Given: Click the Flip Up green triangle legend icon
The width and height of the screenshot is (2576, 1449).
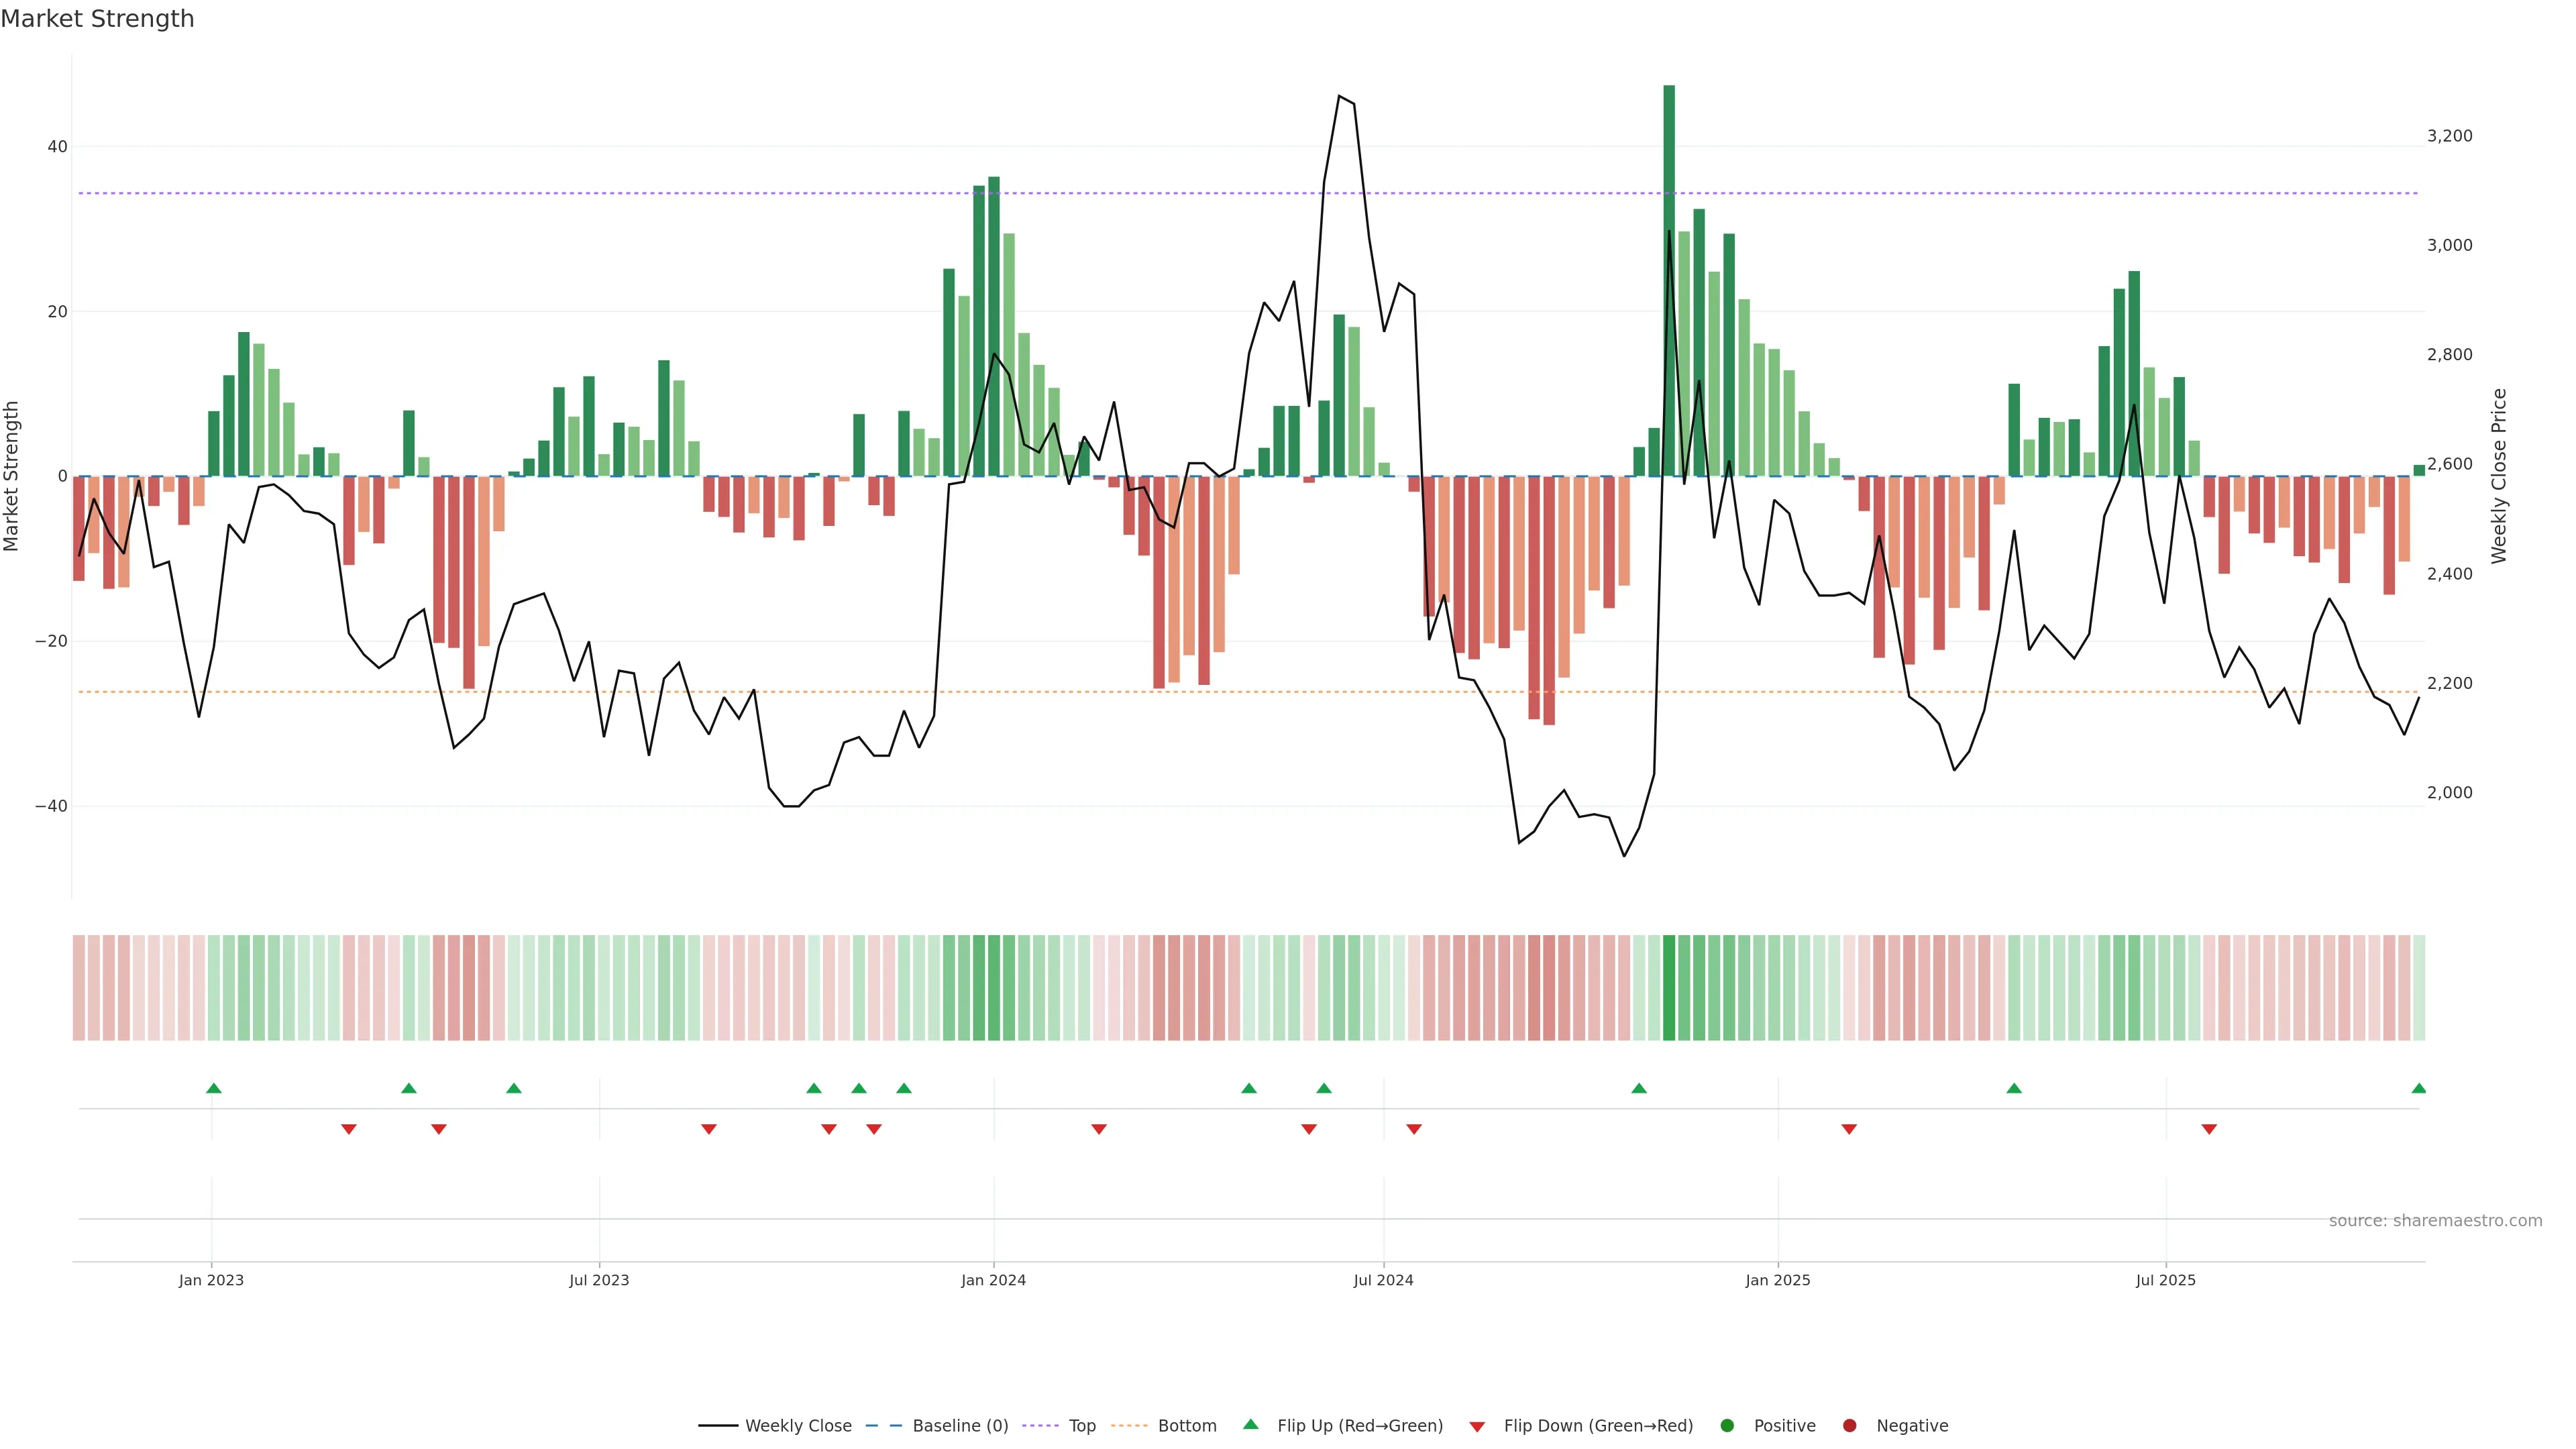Looking at the screenshot, I should [1250, 1424].
